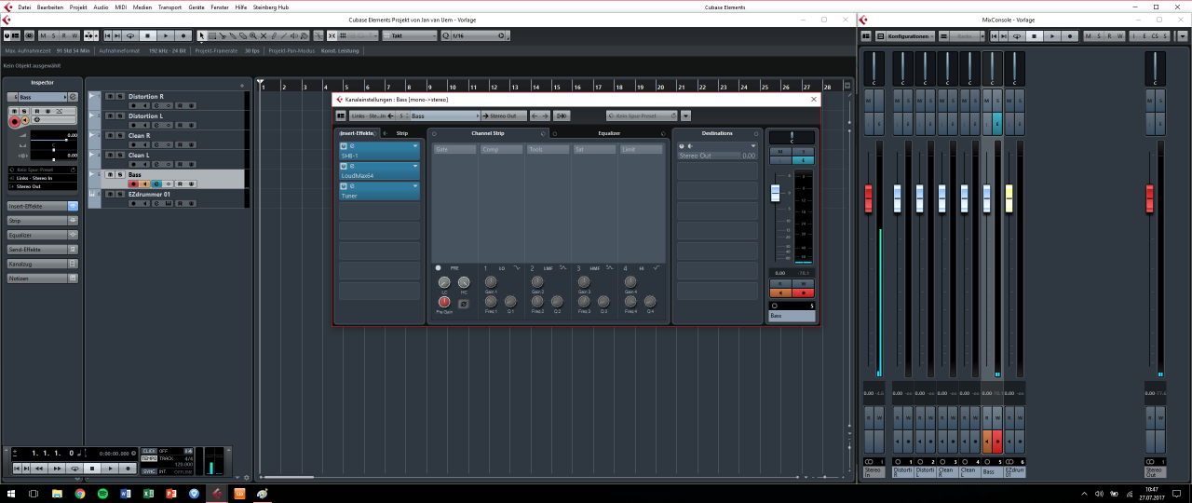This screenshot has width=1192, height=503.
Task: Toggle Cycle loop in main project toolbar
Action: click(130, 35)
